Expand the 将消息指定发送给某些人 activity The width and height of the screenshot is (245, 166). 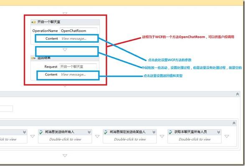click(x=154, y=132)
